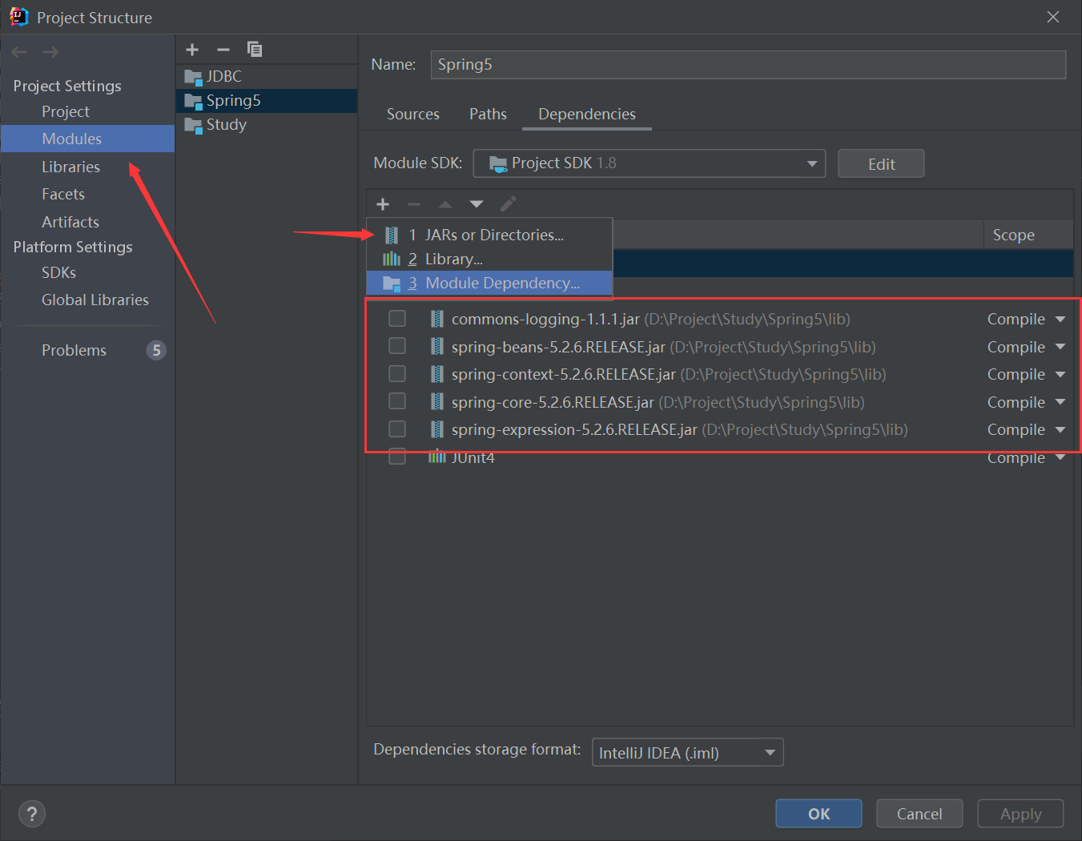
Task: Click the module Name input field
Action: [748, 65]
